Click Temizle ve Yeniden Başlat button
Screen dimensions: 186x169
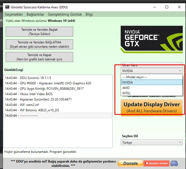tap(39, 32)
